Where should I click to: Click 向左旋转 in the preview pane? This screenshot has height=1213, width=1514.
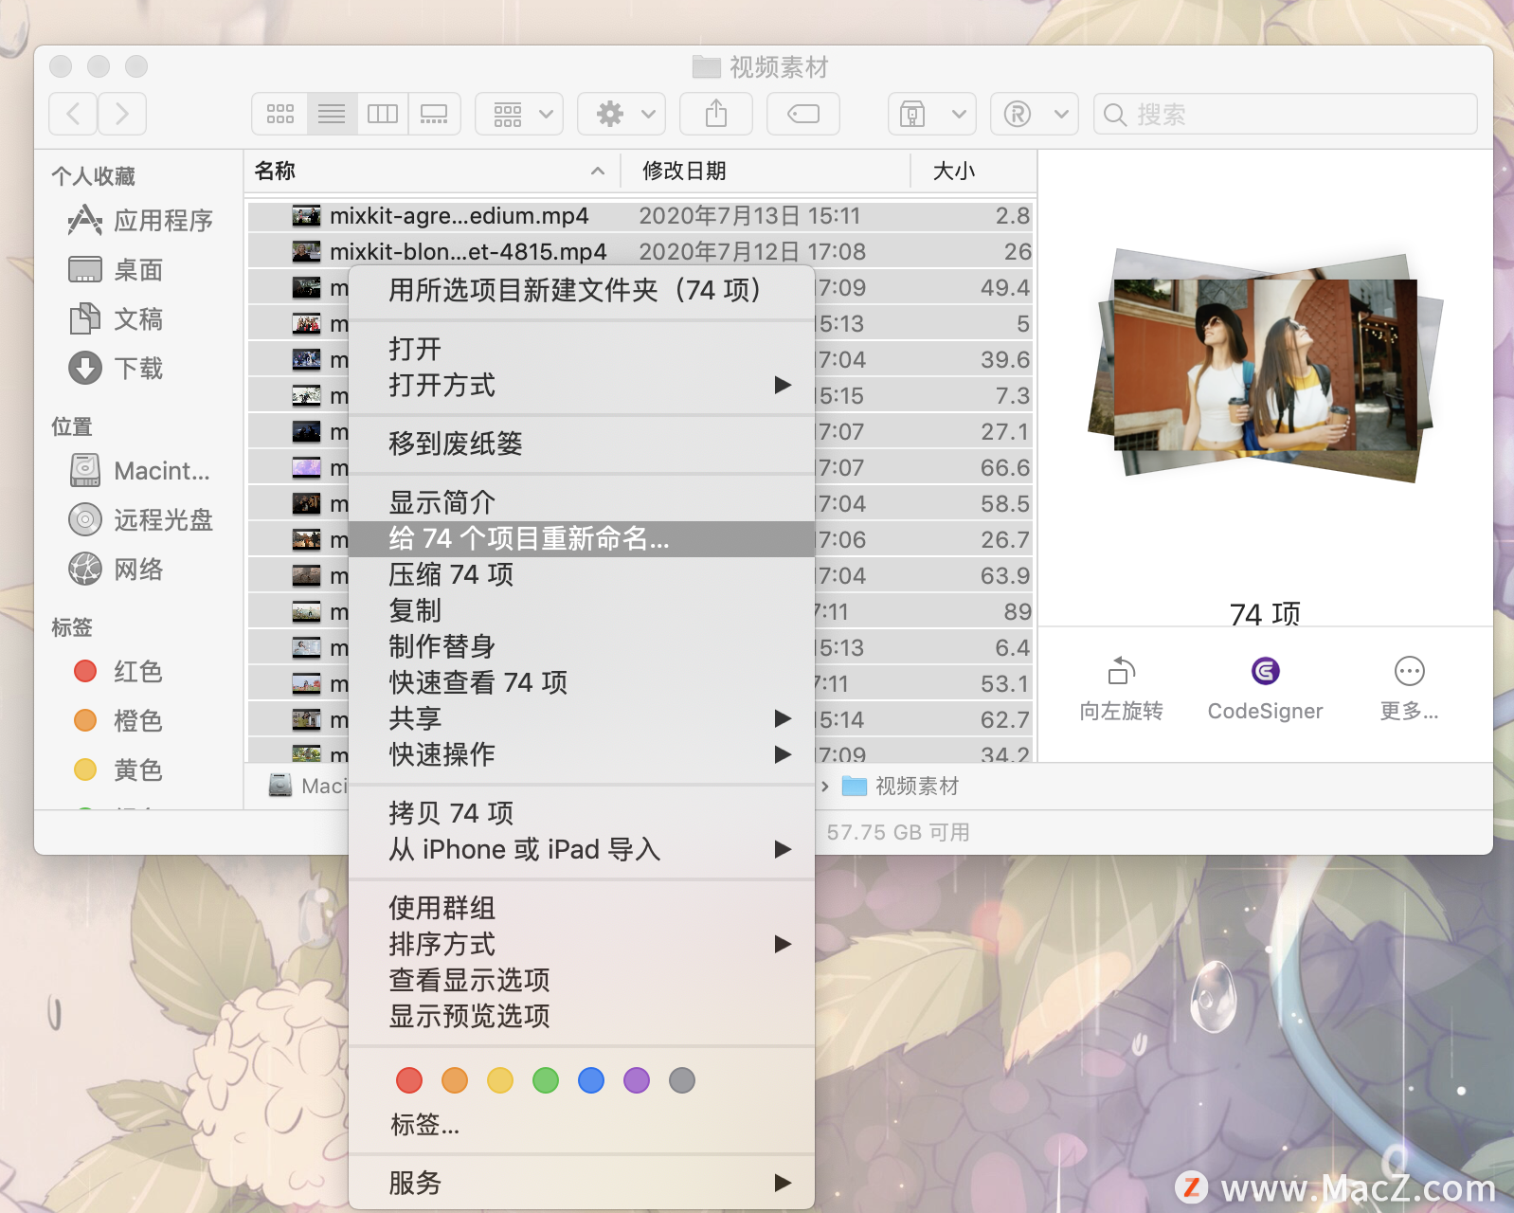click(x=1122, y=689)
